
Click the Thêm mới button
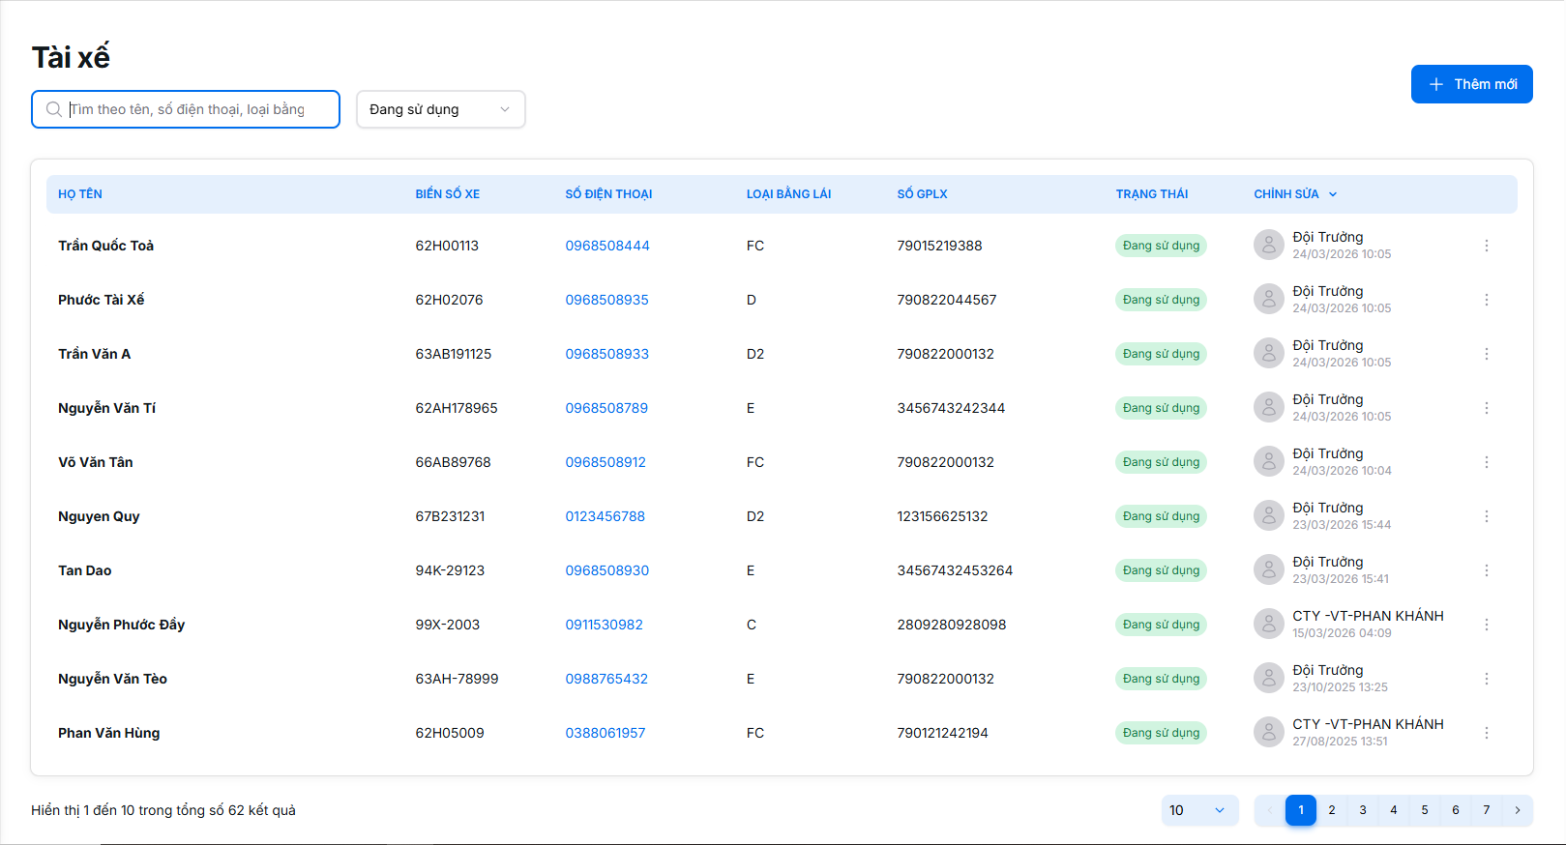tap(1471, 84)
